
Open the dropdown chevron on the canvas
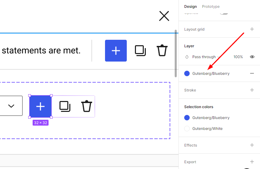click(11, 106)
